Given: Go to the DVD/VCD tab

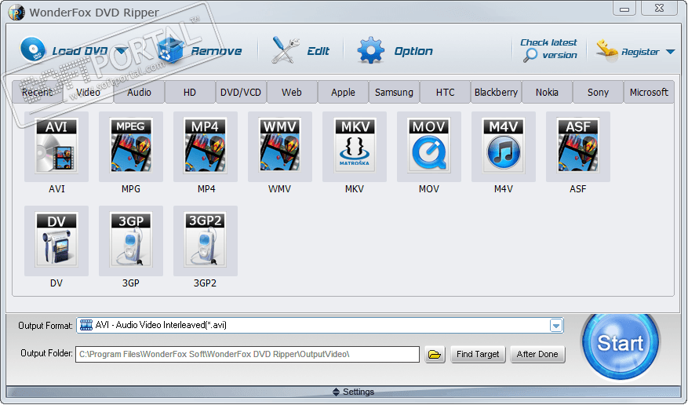Looking at the screenshot, I should click(x=241, y=92).
